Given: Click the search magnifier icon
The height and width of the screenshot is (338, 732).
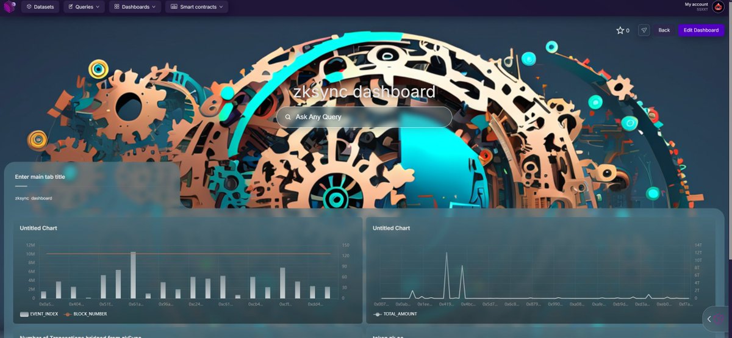Looking at the screenshot, I should pos(288,117).
